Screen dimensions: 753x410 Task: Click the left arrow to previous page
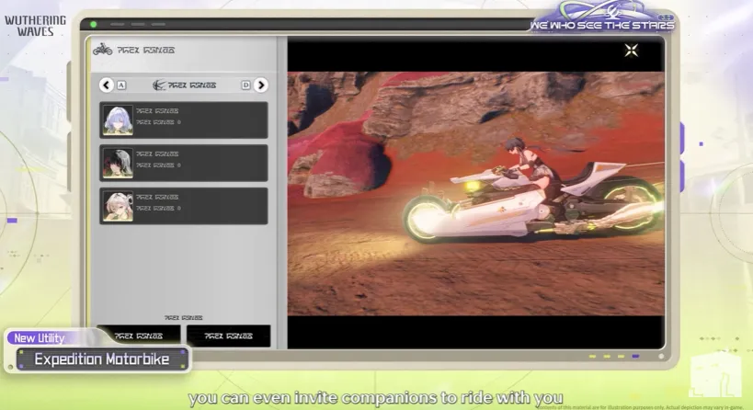pyautogui.click(x=107, y=85)
